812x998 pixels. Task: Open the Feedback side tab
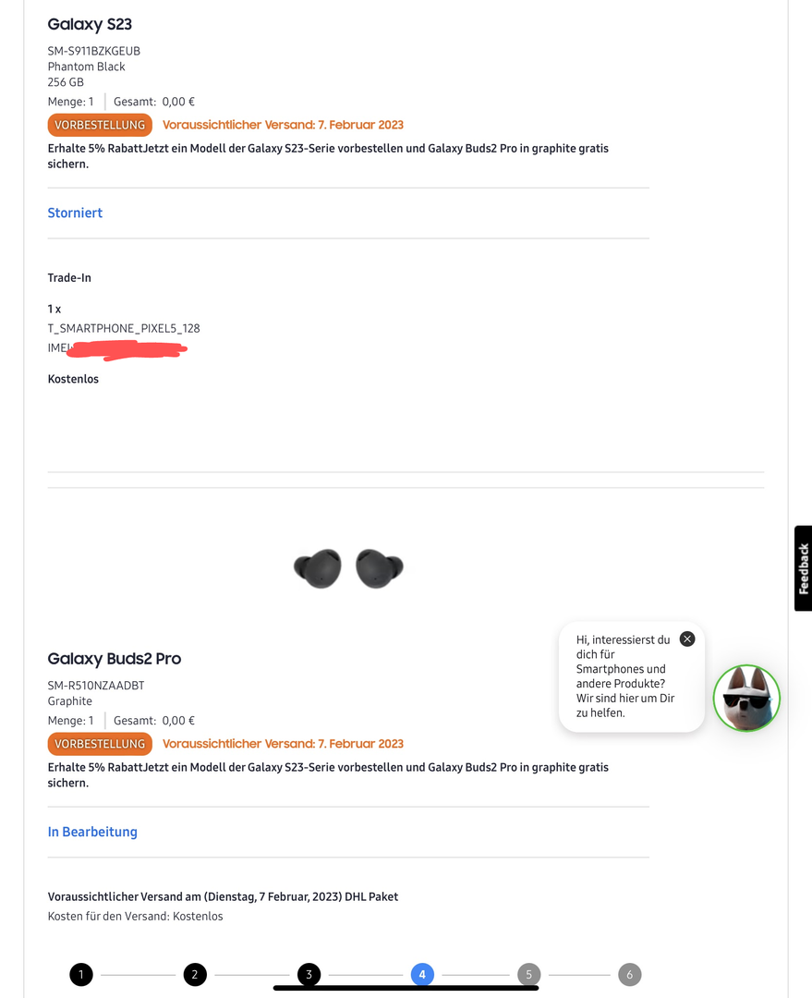point(803,568)
